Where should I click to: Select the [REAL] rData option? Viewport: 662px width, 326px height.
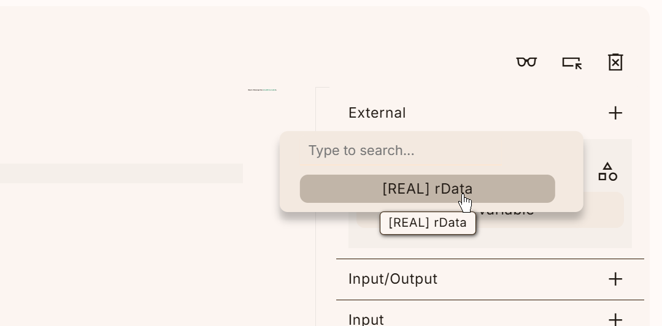pos(427,189)
